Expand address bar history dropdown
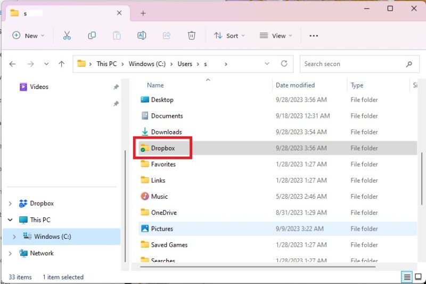The width and height of the screenshot is (426, 284). click(x=267, y=63)
